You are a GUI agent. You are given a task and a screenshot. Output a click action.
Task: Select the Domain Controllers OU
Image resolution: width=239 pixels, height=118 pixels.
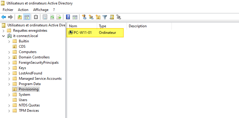click(x=34, y=57)
